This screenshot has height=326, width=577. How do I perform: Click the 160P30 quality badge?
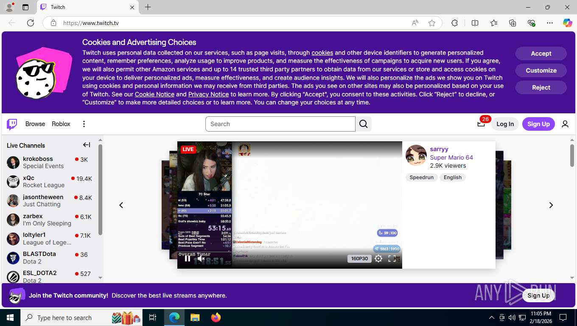click(359, 259)
